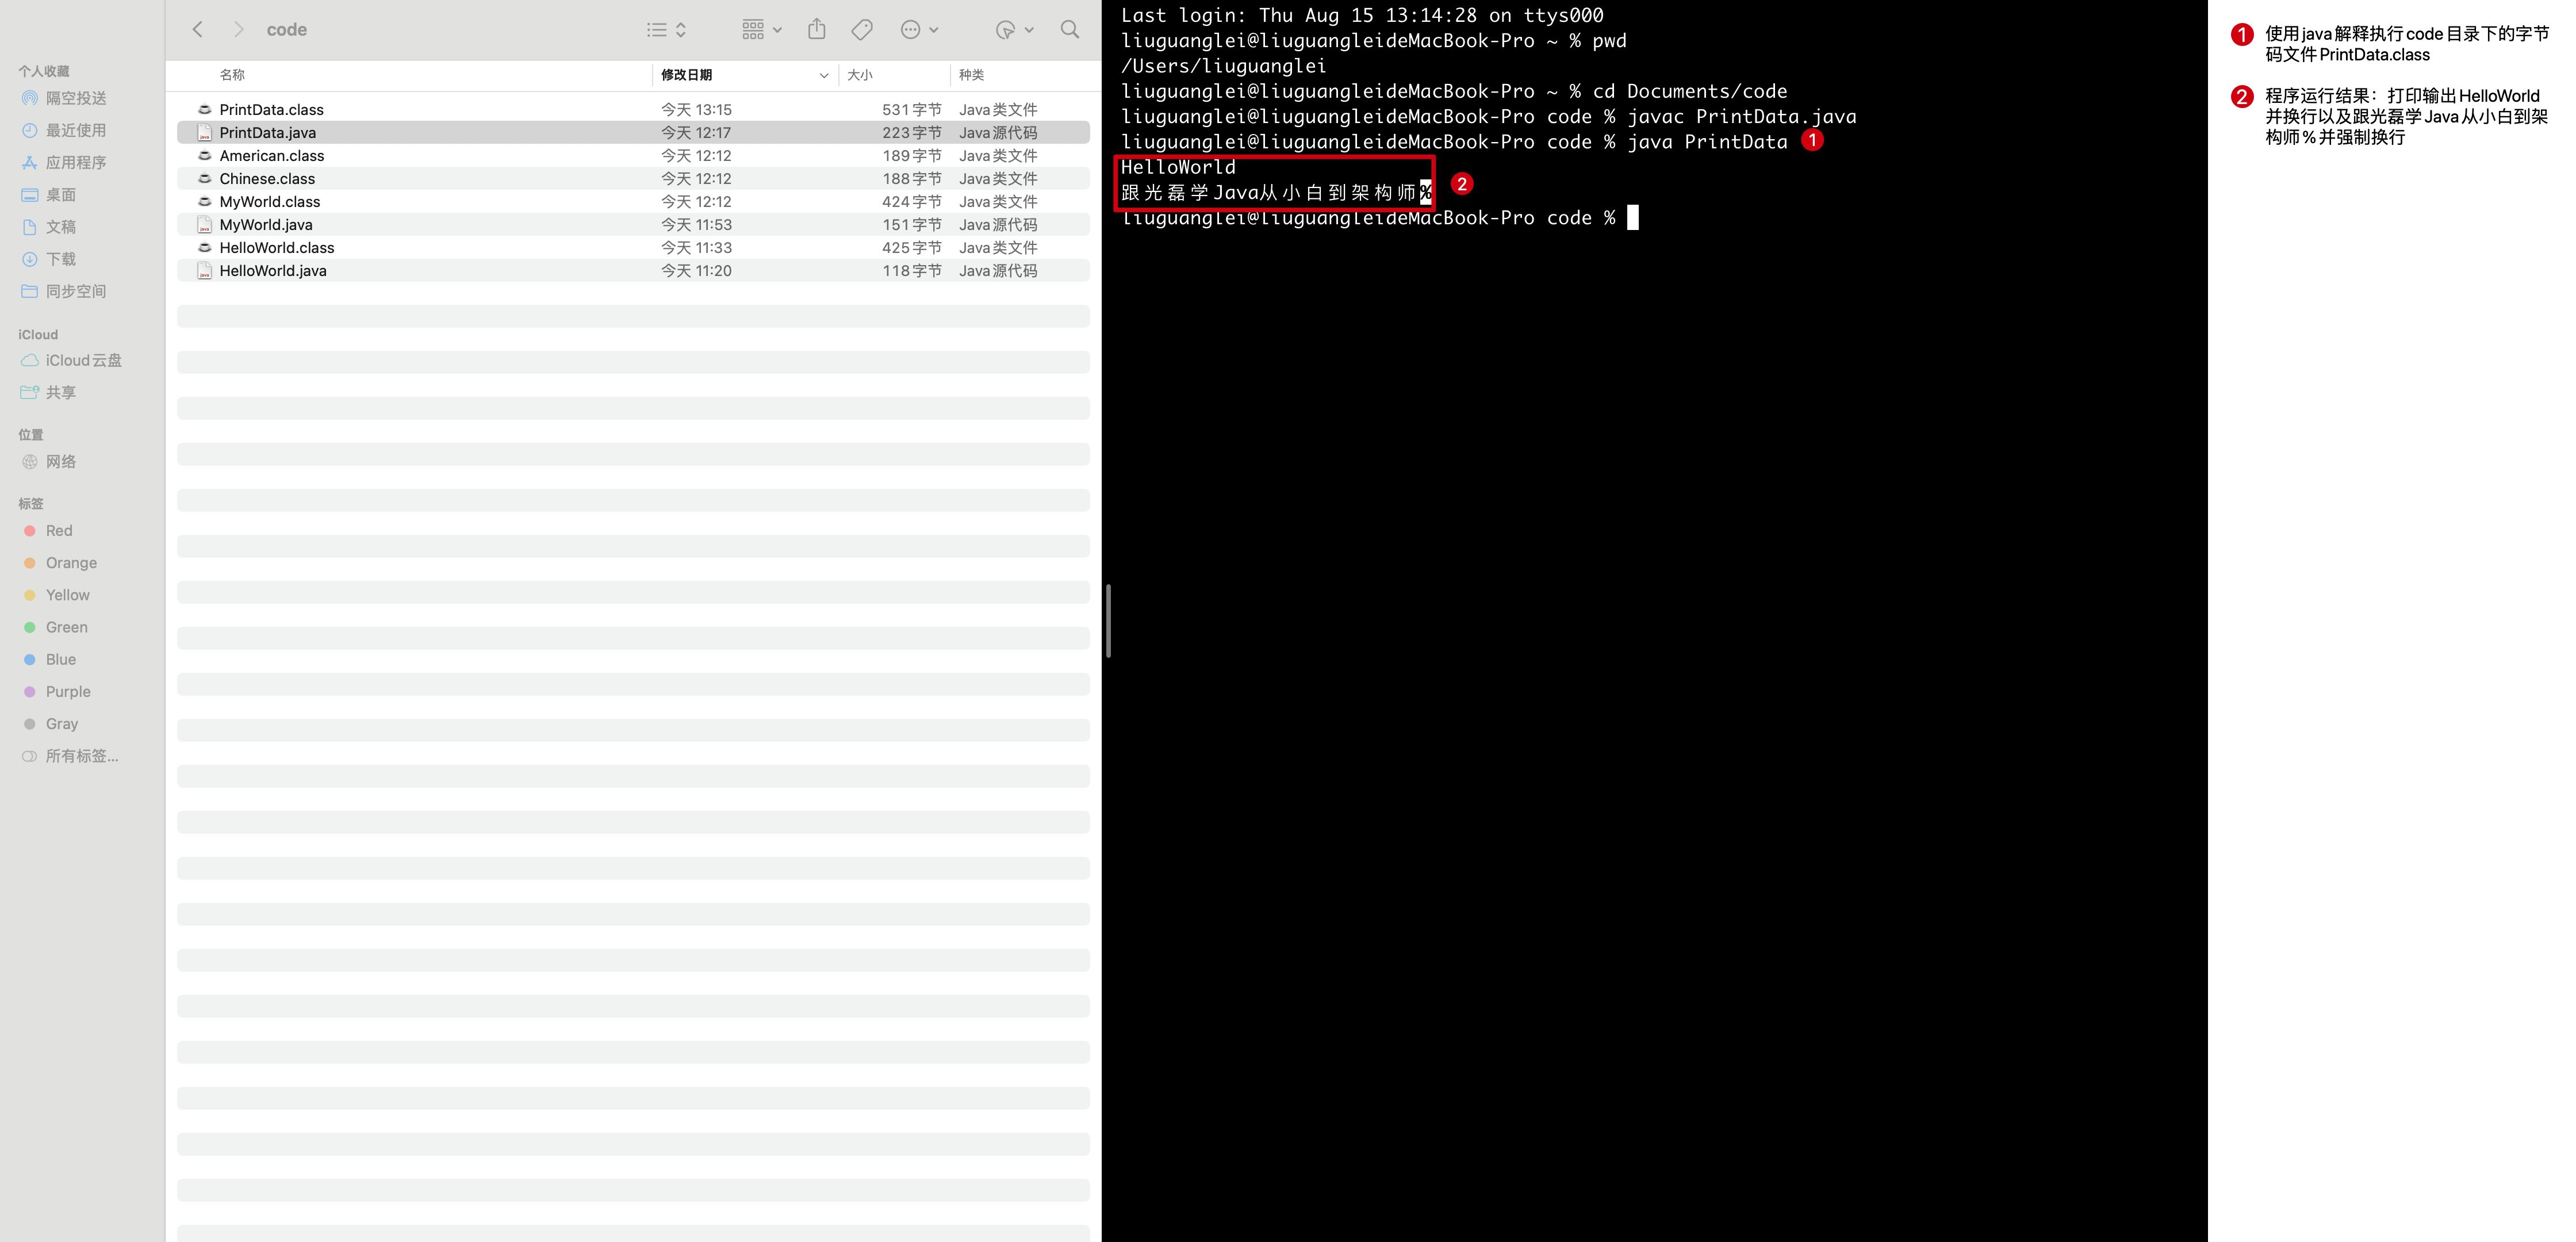Open AirDrop in the Finder sidebar
Image resolution: width=2576 pixels, height=1242 pixels.
(x=75, y=98)
